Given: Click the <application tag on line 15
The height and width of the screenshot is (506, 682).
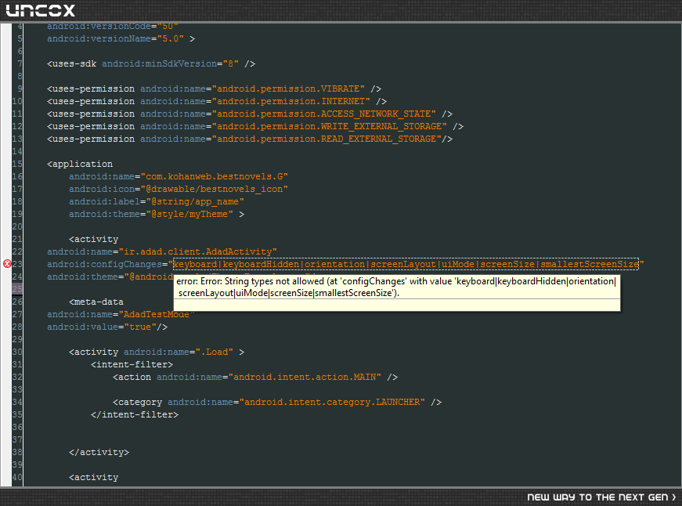Looking at the screenshot, I should pyautogui.click(x=80, y=164).
